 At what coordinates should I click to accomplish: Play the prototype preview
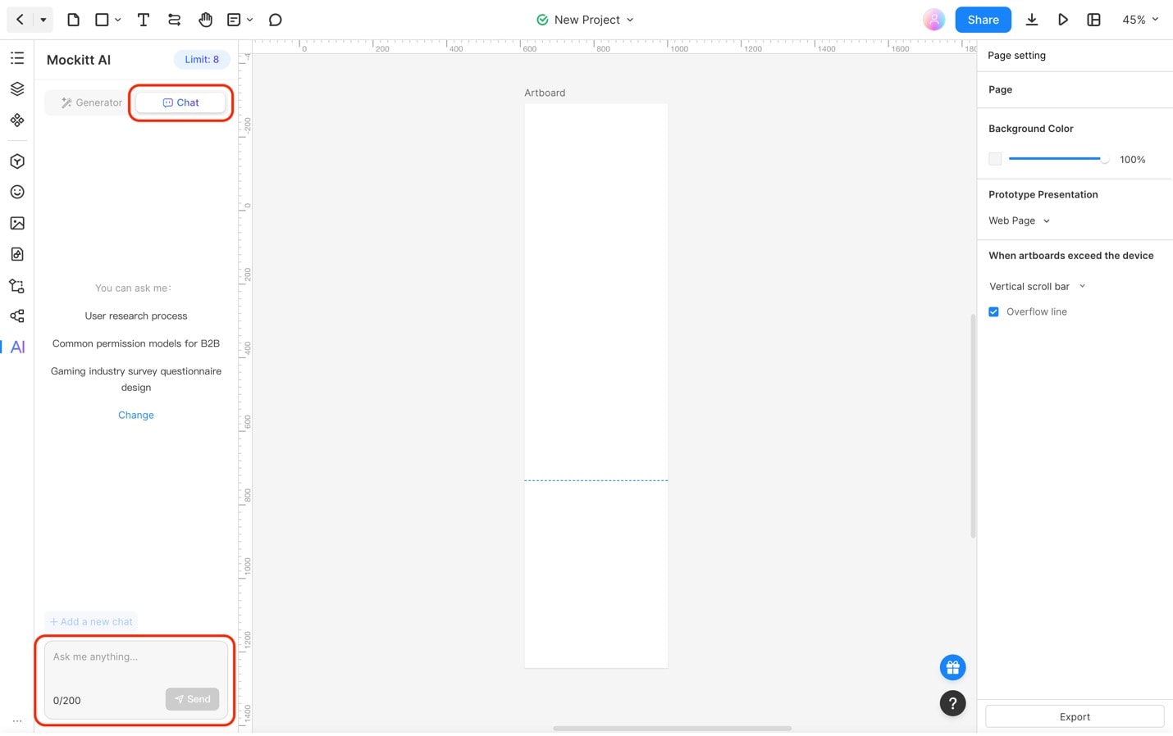pyautogui.click(x=1063, y=20)
